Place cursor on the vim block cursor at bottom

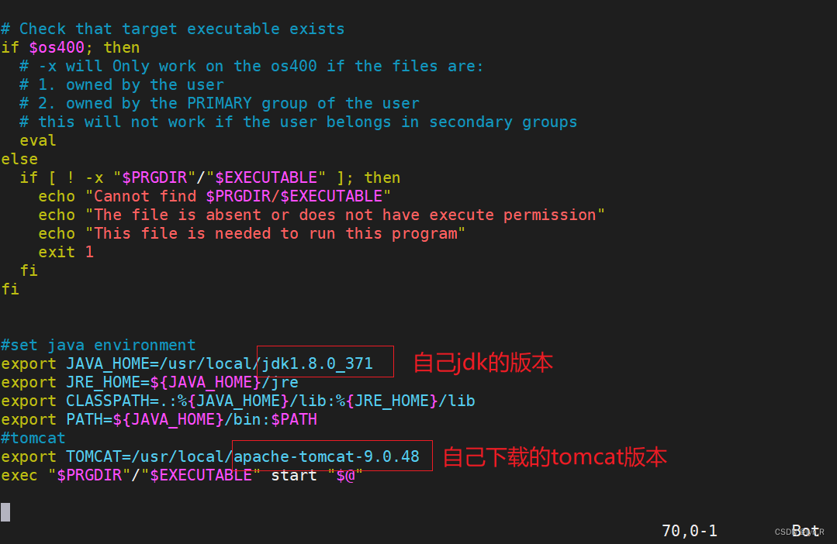5,511
